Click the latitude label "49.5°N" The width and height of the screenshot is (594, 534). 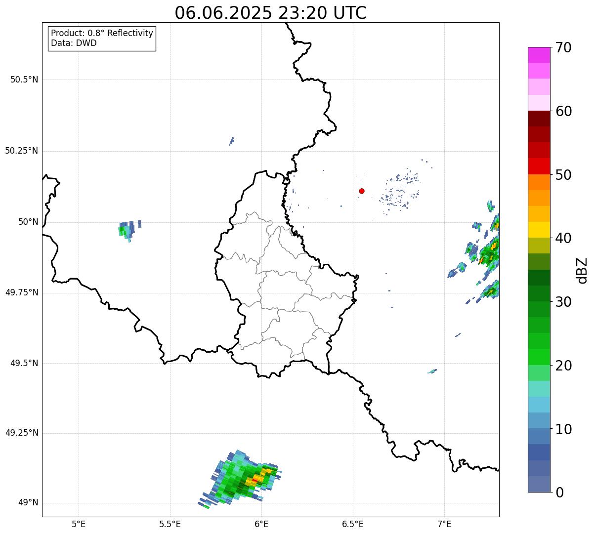coord(24,363)
